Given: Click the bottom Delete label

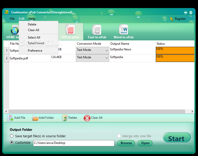Looking at the screenshot, I should click(73, 118).
